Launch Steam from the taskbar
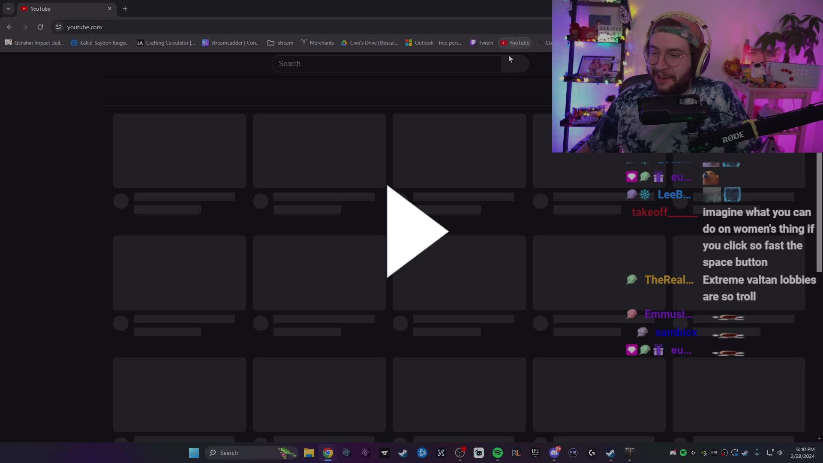Viewport: 823px width, 463px height. [403, 453]
